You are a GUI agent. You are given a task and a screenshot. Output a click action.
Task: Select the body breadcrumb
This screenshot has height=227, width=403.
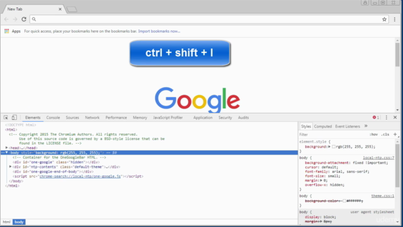pyautogui.click(x=19, y=222)
